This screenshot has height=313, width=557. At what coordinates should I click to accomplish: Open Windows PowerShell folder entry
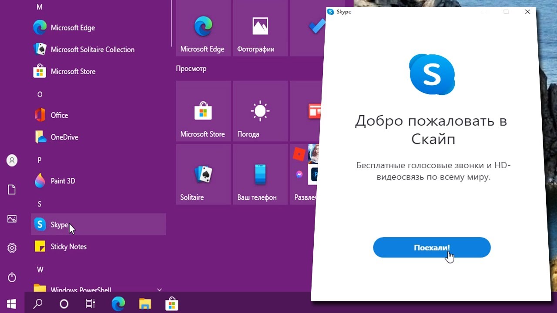[98, 288]
